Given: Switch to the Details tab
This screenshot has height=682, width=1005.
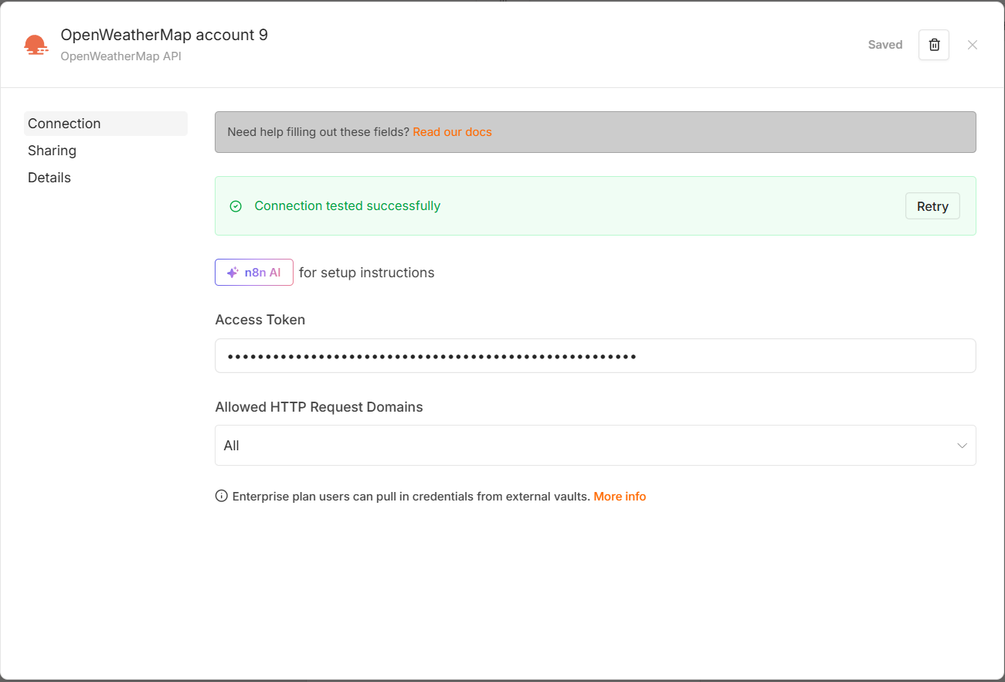Looking at the screenshot, I should (106, 178).
